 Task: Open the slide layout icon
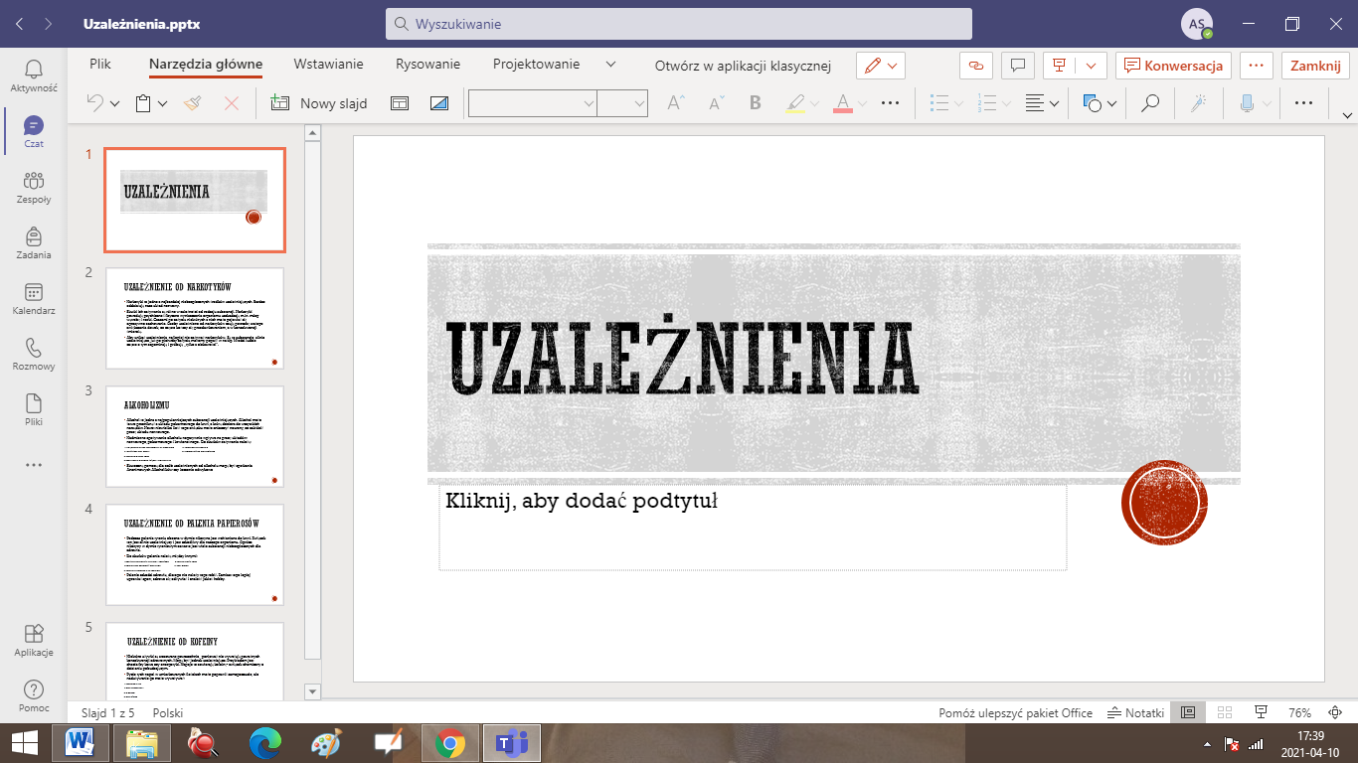click(x=400, y=103)
